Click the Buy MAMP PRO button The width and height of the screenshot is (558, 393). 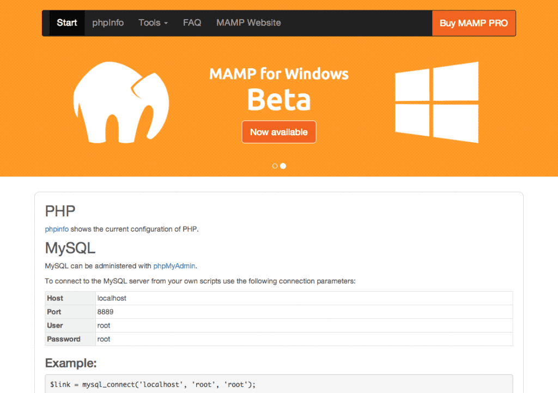pos(474,23)
